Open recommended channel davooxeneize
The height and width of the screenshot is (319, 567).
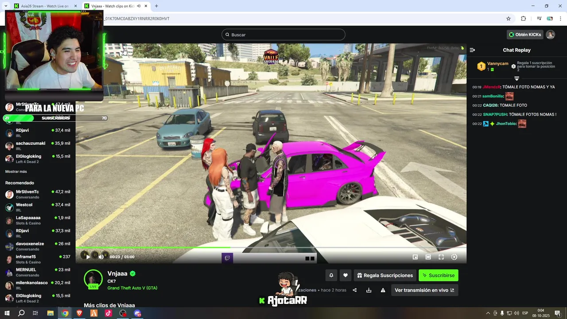click(x=38, y=246)
